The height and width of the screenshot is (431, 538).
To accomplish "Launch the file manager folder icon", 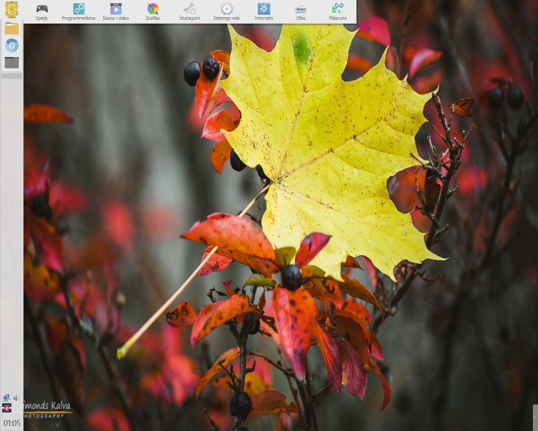I will (12, 29).
